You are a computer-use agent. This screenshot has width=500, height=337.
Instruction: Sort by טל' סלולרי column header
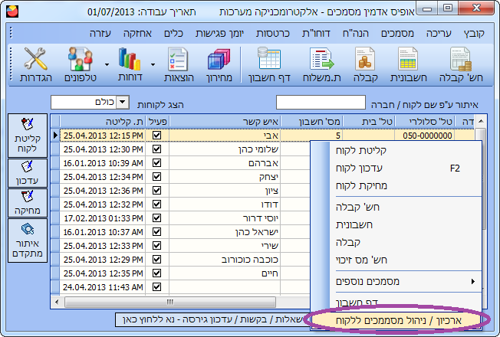pos(425,121)
